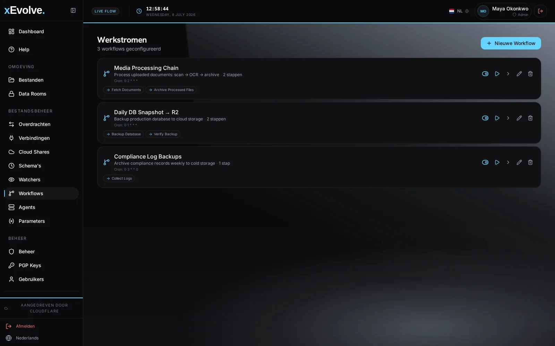Toggle visibility of Compliance Log Backups

point(485,162)
